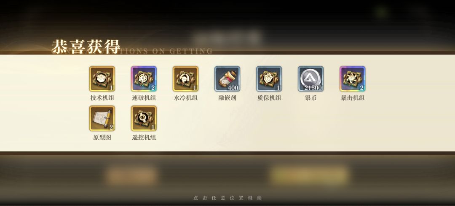Open the 水冷机组 reward icon
The height and width of the screenshot is (206, 455).
[185, 79]
